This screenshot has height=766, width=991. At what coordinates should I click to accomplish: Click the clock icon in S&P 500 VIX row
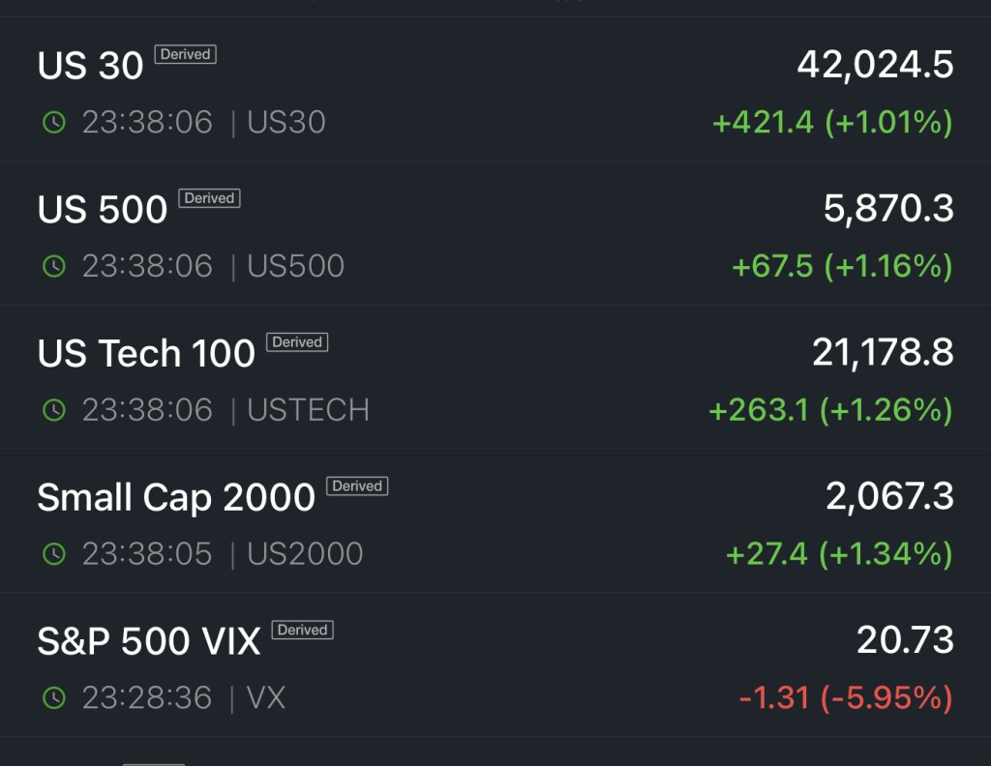[x=54, y=697]
